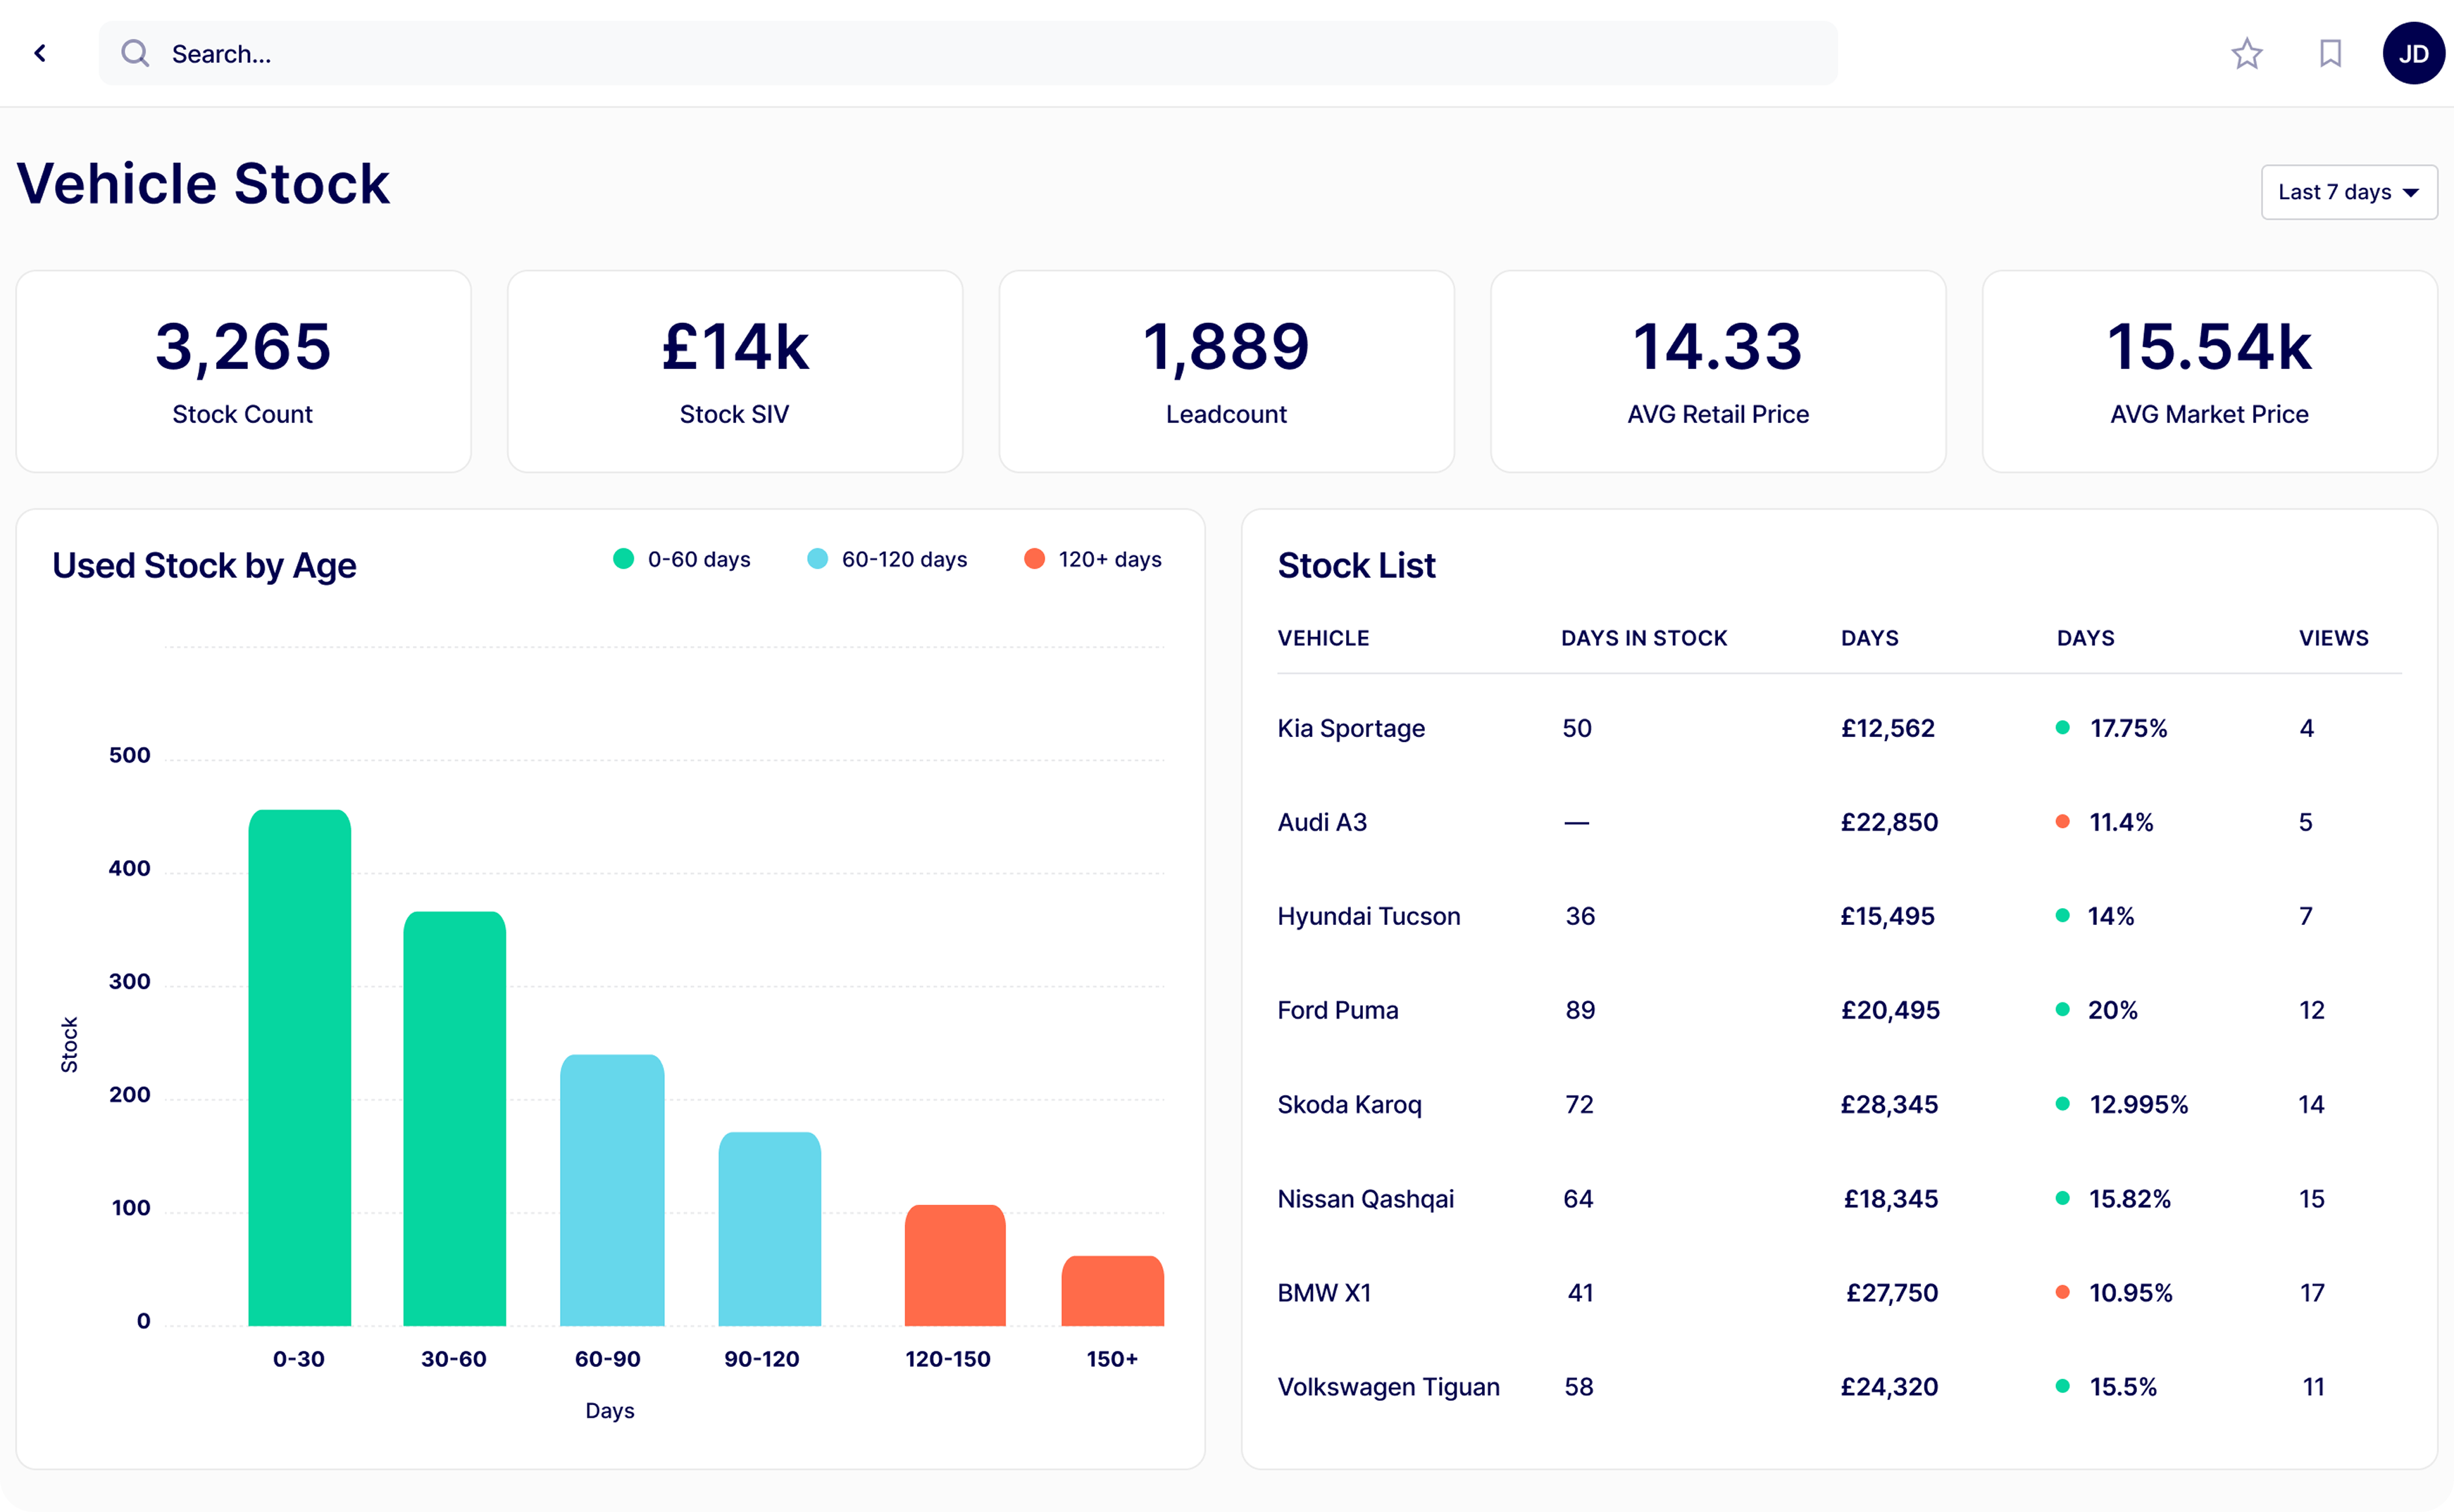
Task: Click the red status dot beside 10.95%
Action: [2062, 1292]
